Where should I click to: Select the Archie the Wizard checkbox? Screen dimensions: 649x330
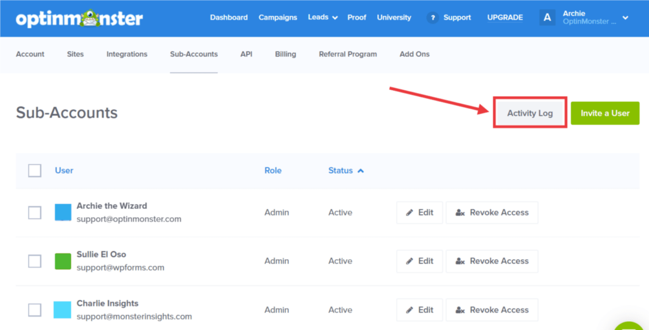pyautogui.click(x=35, y=213)
